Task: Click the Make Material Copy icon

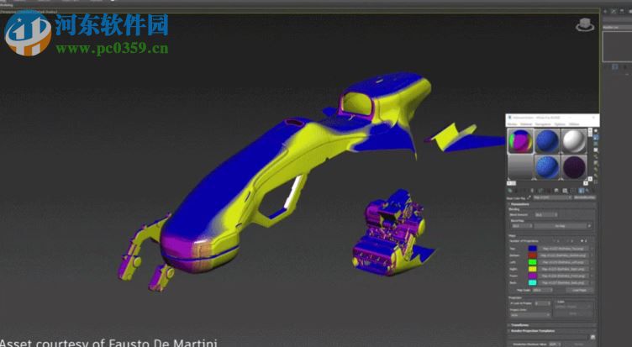Action: coord(541,191)
